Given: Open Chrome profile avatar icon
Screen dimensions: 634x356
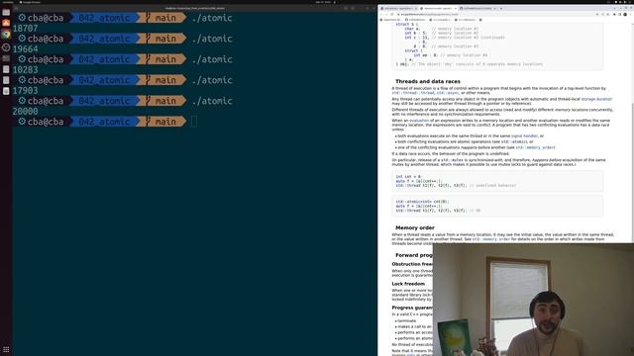Looking at the screenshot, I should (625, 14).
